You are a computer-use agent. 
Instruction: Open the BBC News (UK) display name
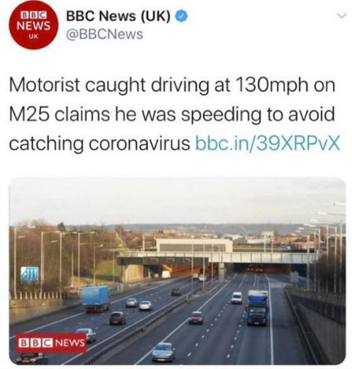tap(119, 16)
